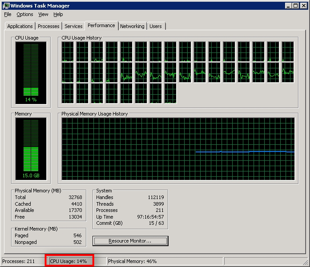Screen dimensions: 310x267
Task: Click the Physical Memory Usage History graph
Action: click(178, 149)
